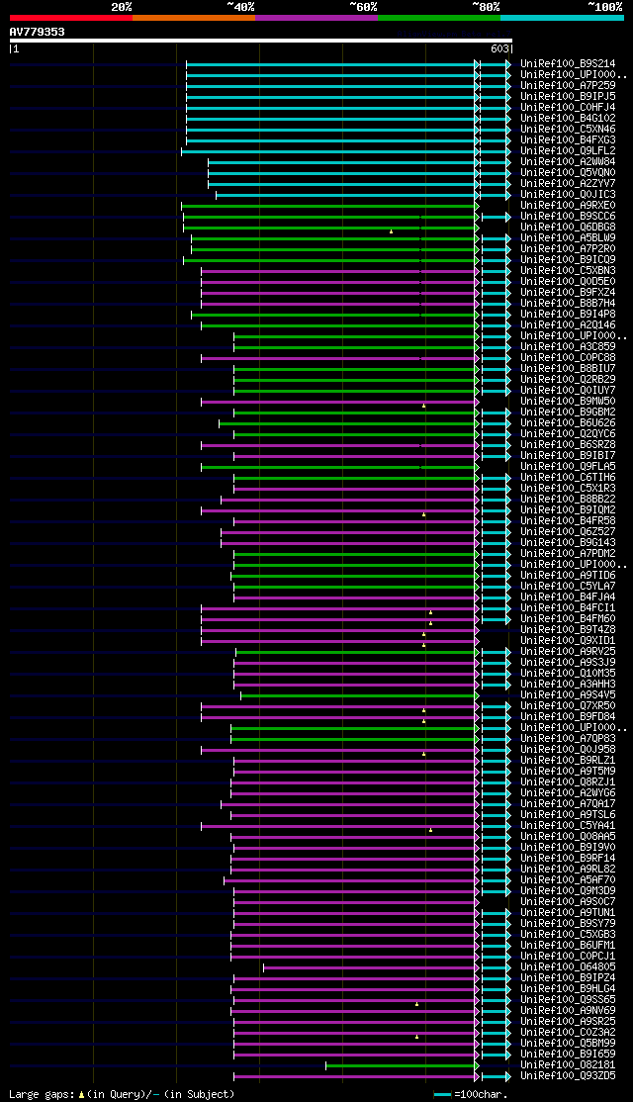
Task: Select hit label UniRef100_Q93ZD5
Action: (568, 1076)
